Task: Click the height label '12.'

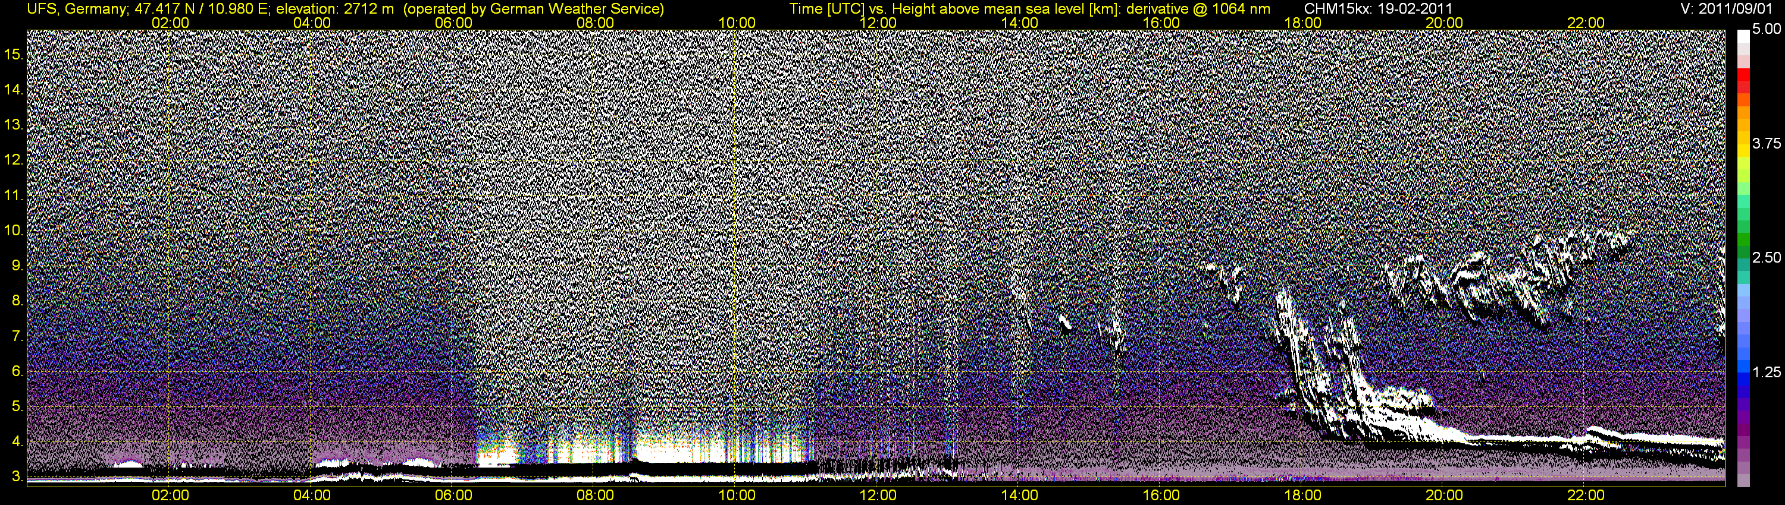Action: tap(14, 160)
